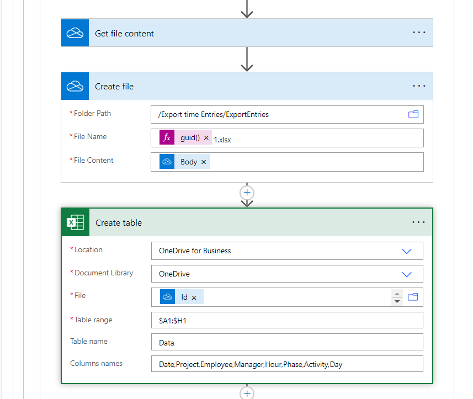This screenshot has width=473, height=399.
Task: Click the File field up stepper arrow
Action: pos(397,294)
